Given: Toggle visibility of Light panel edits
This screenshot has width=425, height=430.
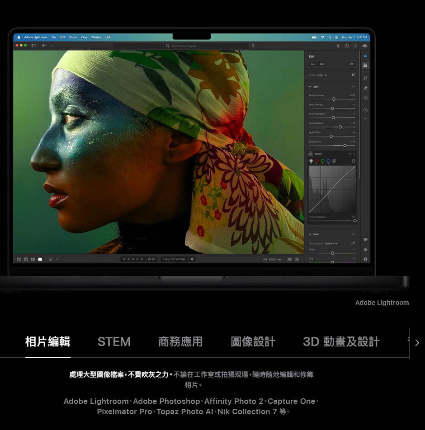Looking at the screenshot, I should (353, 86).
